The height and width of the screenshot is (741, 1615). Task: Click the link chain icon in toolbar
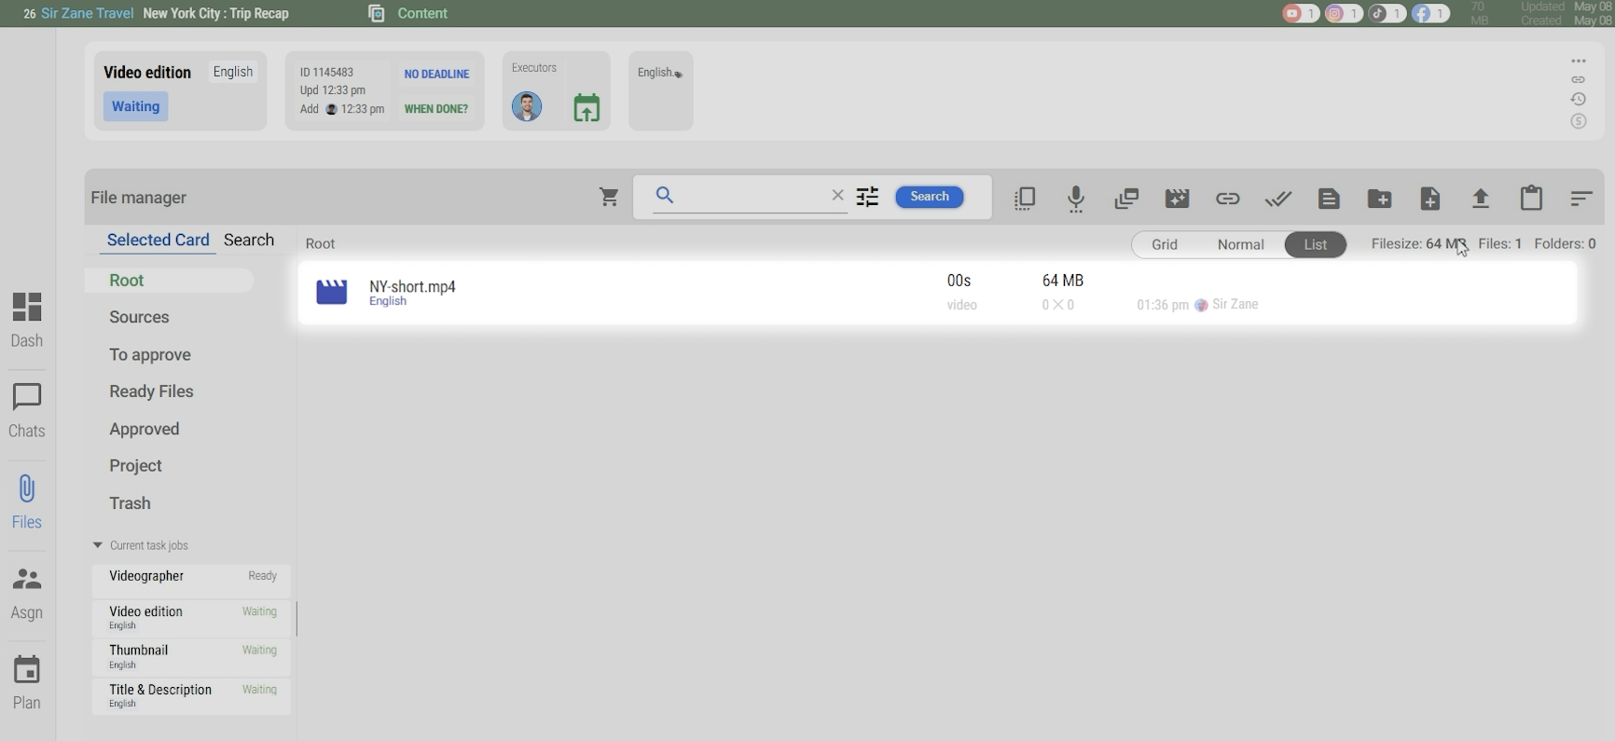(1227, 199)
